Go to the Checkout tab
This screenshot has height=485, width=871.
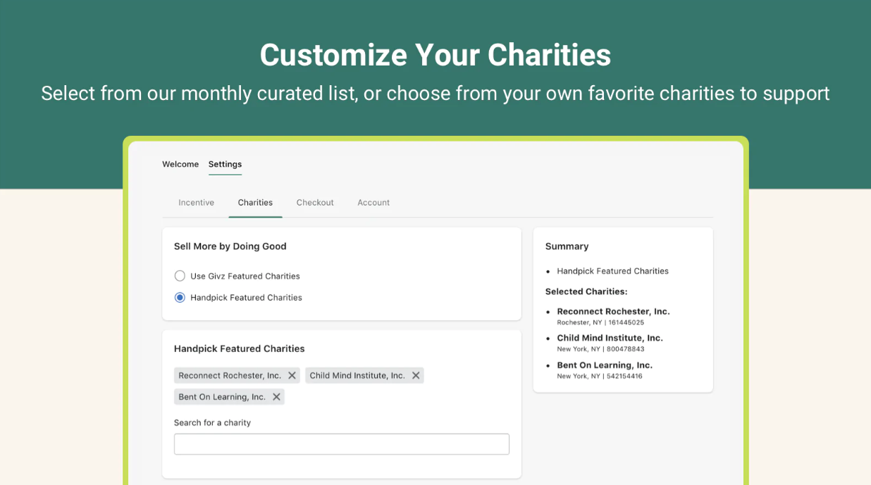pos(315,203)
